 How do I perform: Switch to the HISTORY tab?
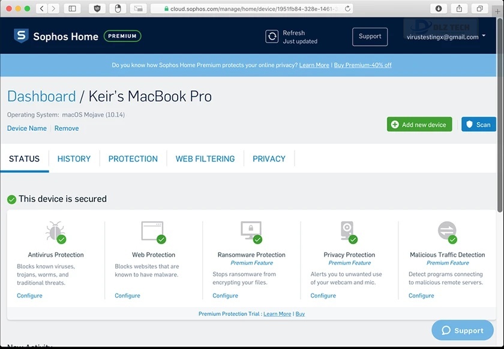tap(74, 159)
